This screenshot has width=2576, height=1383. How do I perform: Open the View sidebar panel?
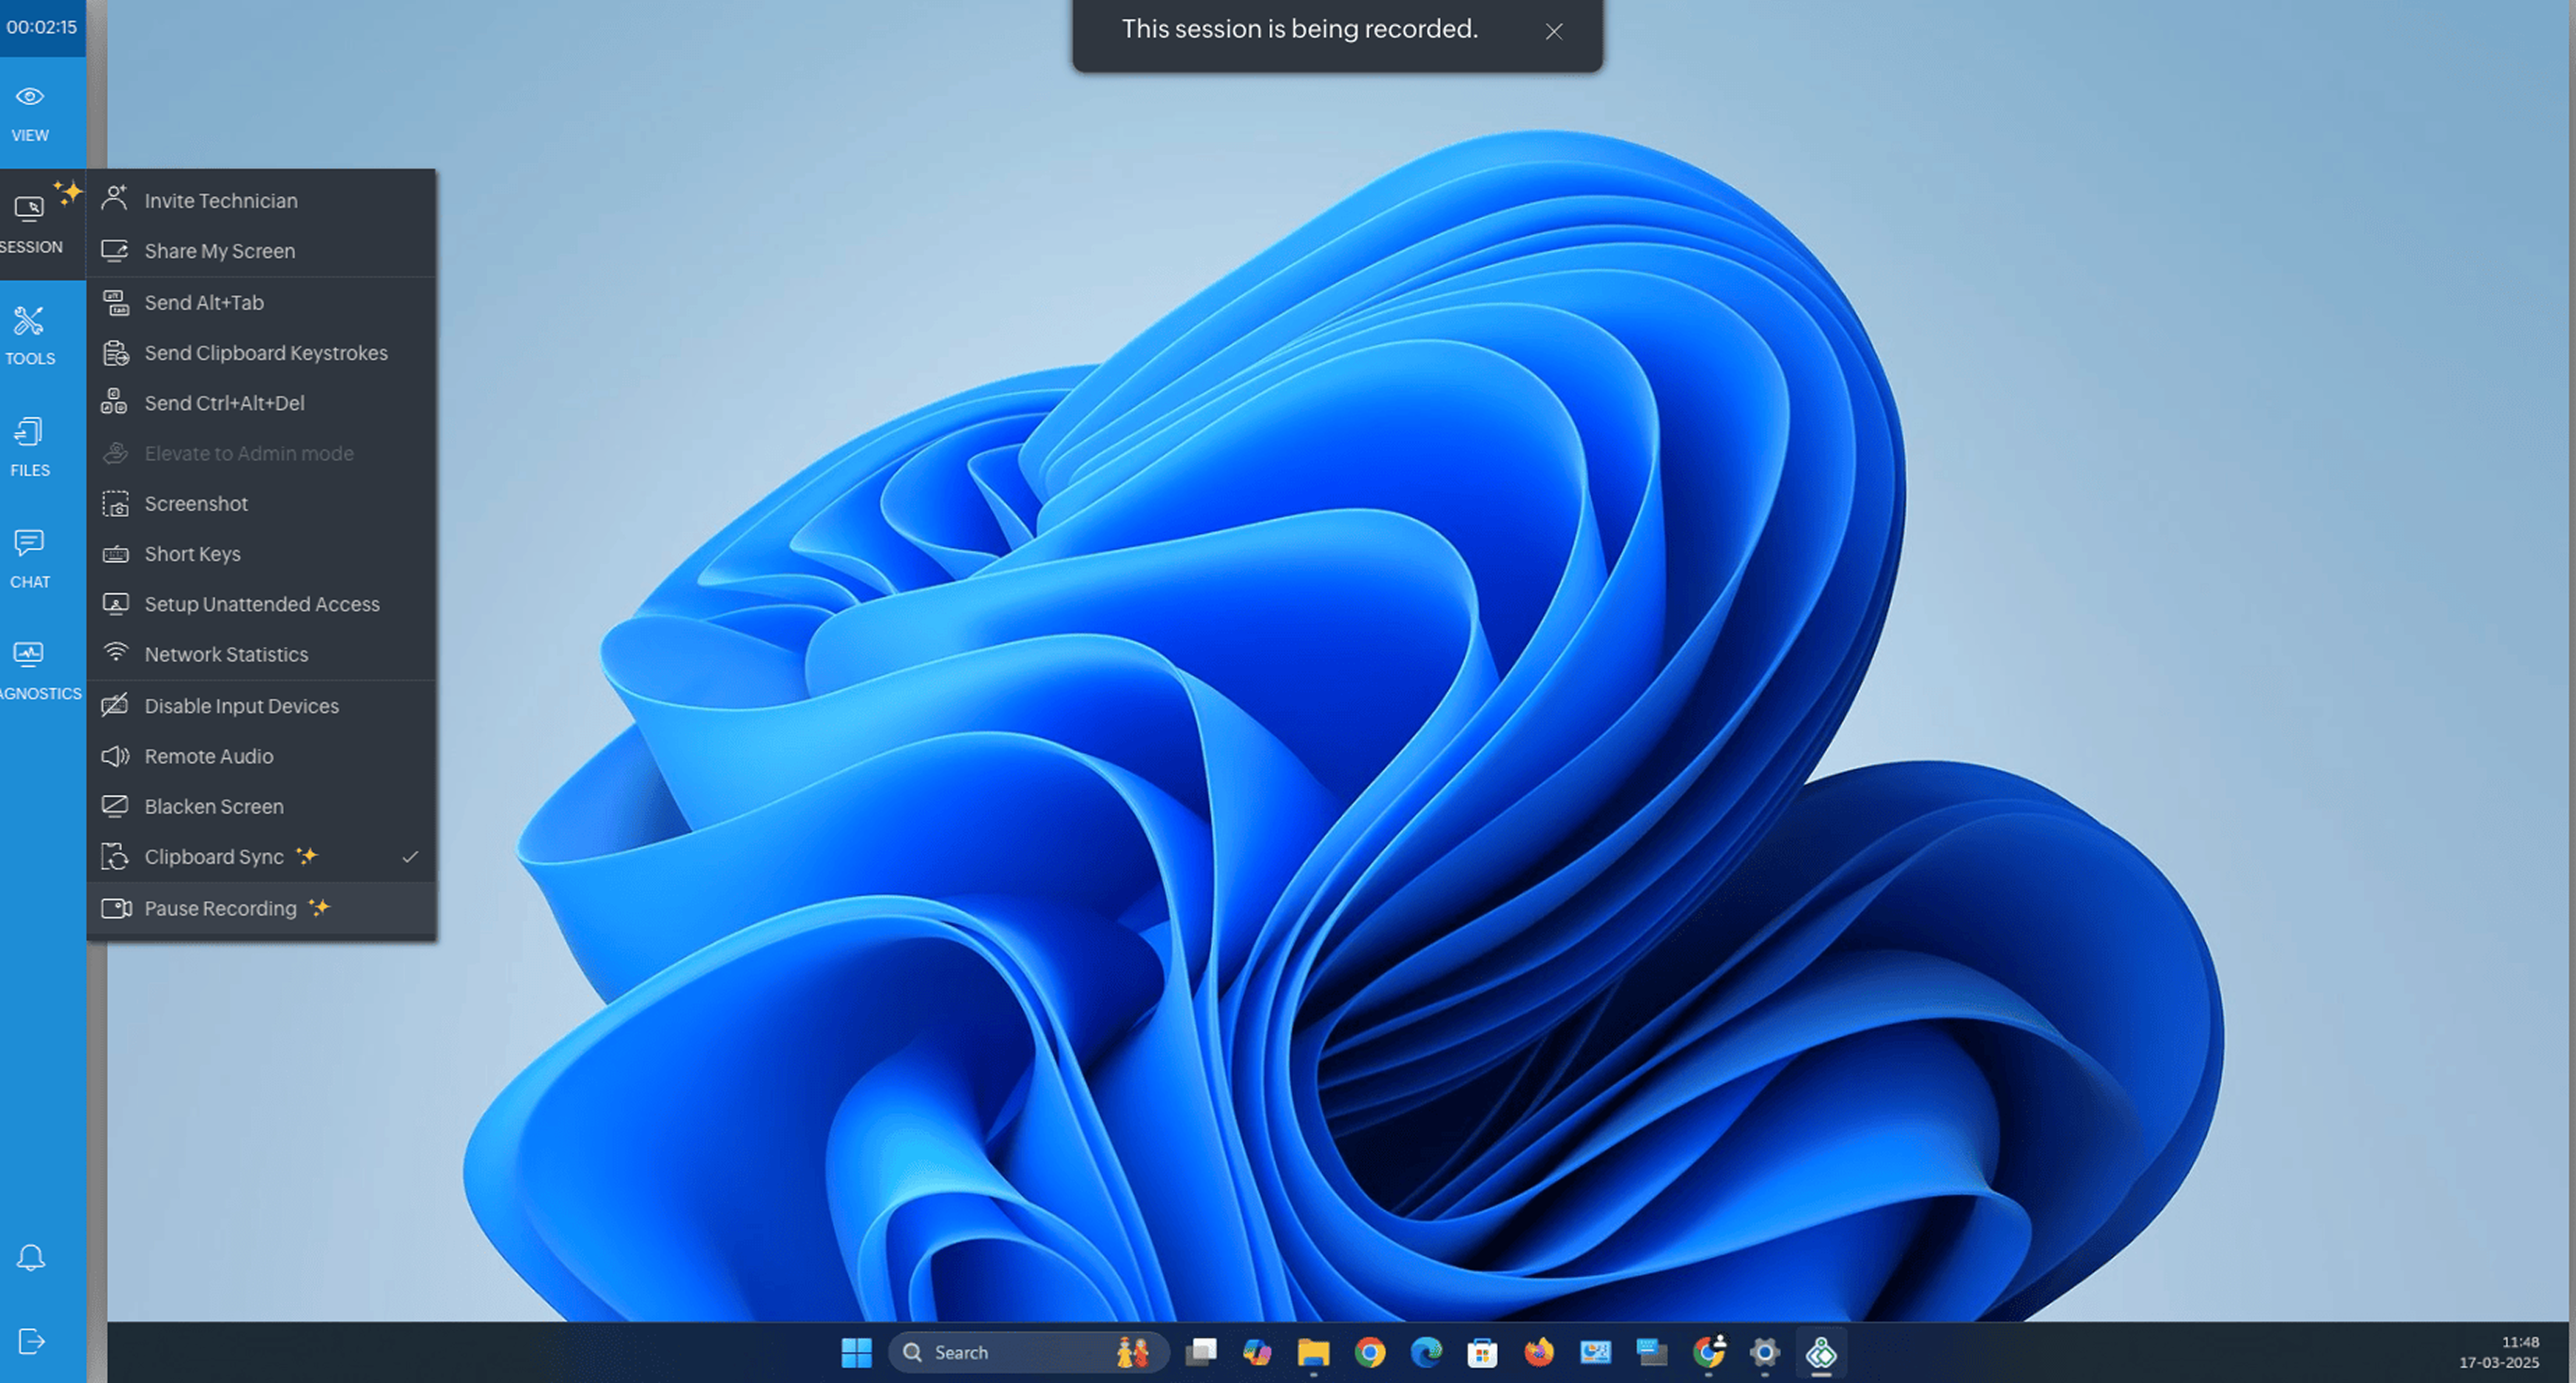pos(30,113)
